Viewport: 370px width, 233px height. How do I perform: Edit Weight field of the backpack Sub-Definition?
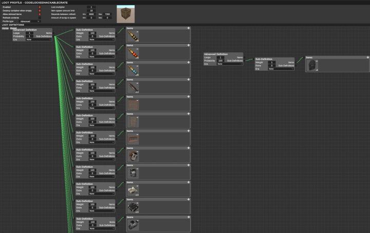[272, 63]
